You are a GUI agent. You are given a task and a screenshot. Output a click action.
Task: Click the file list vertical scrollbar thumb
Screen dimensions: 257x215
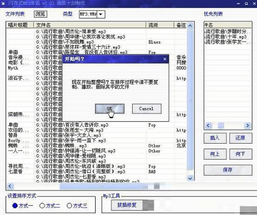pyautogui.click(x=190, y=100)
